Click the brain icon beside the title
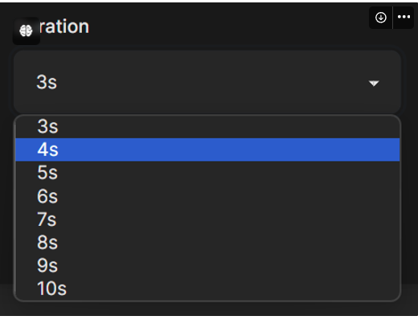418x320 pixels. (x=27, y=31)
